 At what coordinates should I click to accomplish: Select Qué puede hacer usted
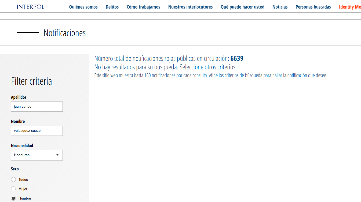(x=242, y=7)
